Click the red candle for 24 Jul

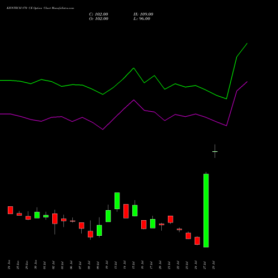[x=197, y=241]
